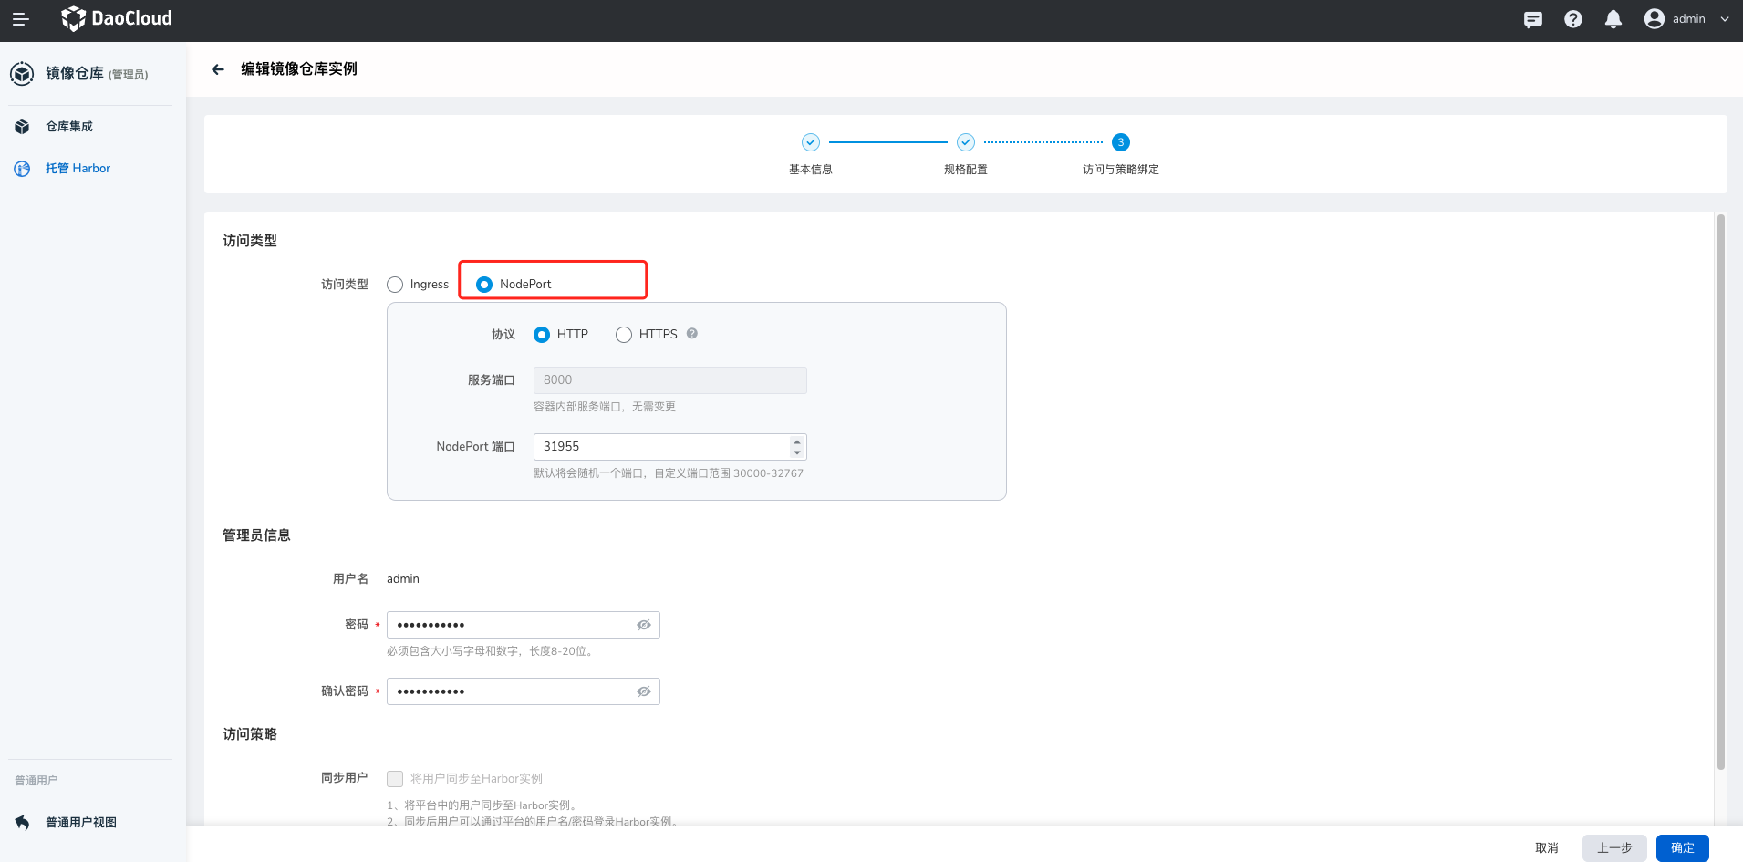Select the HTTPS protocol option
The width and height of the screenshot is (1743, 862).
(x=624, y=334)
